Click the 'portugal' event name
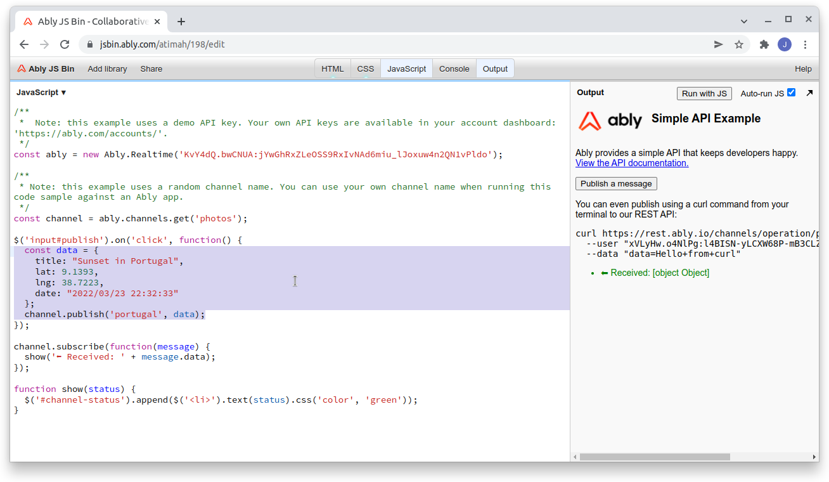Screen dimensions: 829x482 (x=136, y=315)
